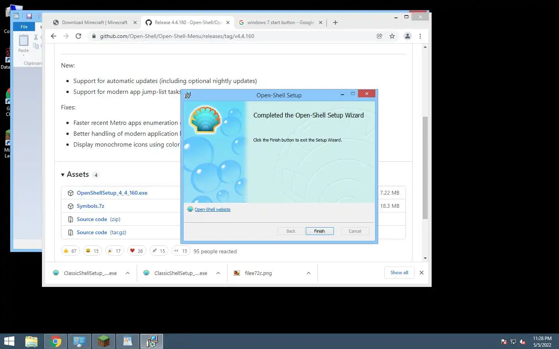Bookmark this page with the star icon
The height and width of the screenshot is (349, 559).
(392, 36)
